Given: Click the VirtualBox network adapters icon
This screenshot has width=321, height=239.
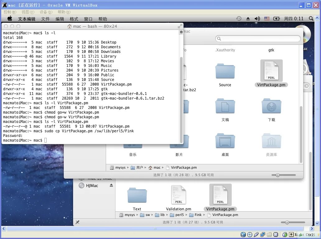Looking at the screenshot, I should click(x=263, y=235).
